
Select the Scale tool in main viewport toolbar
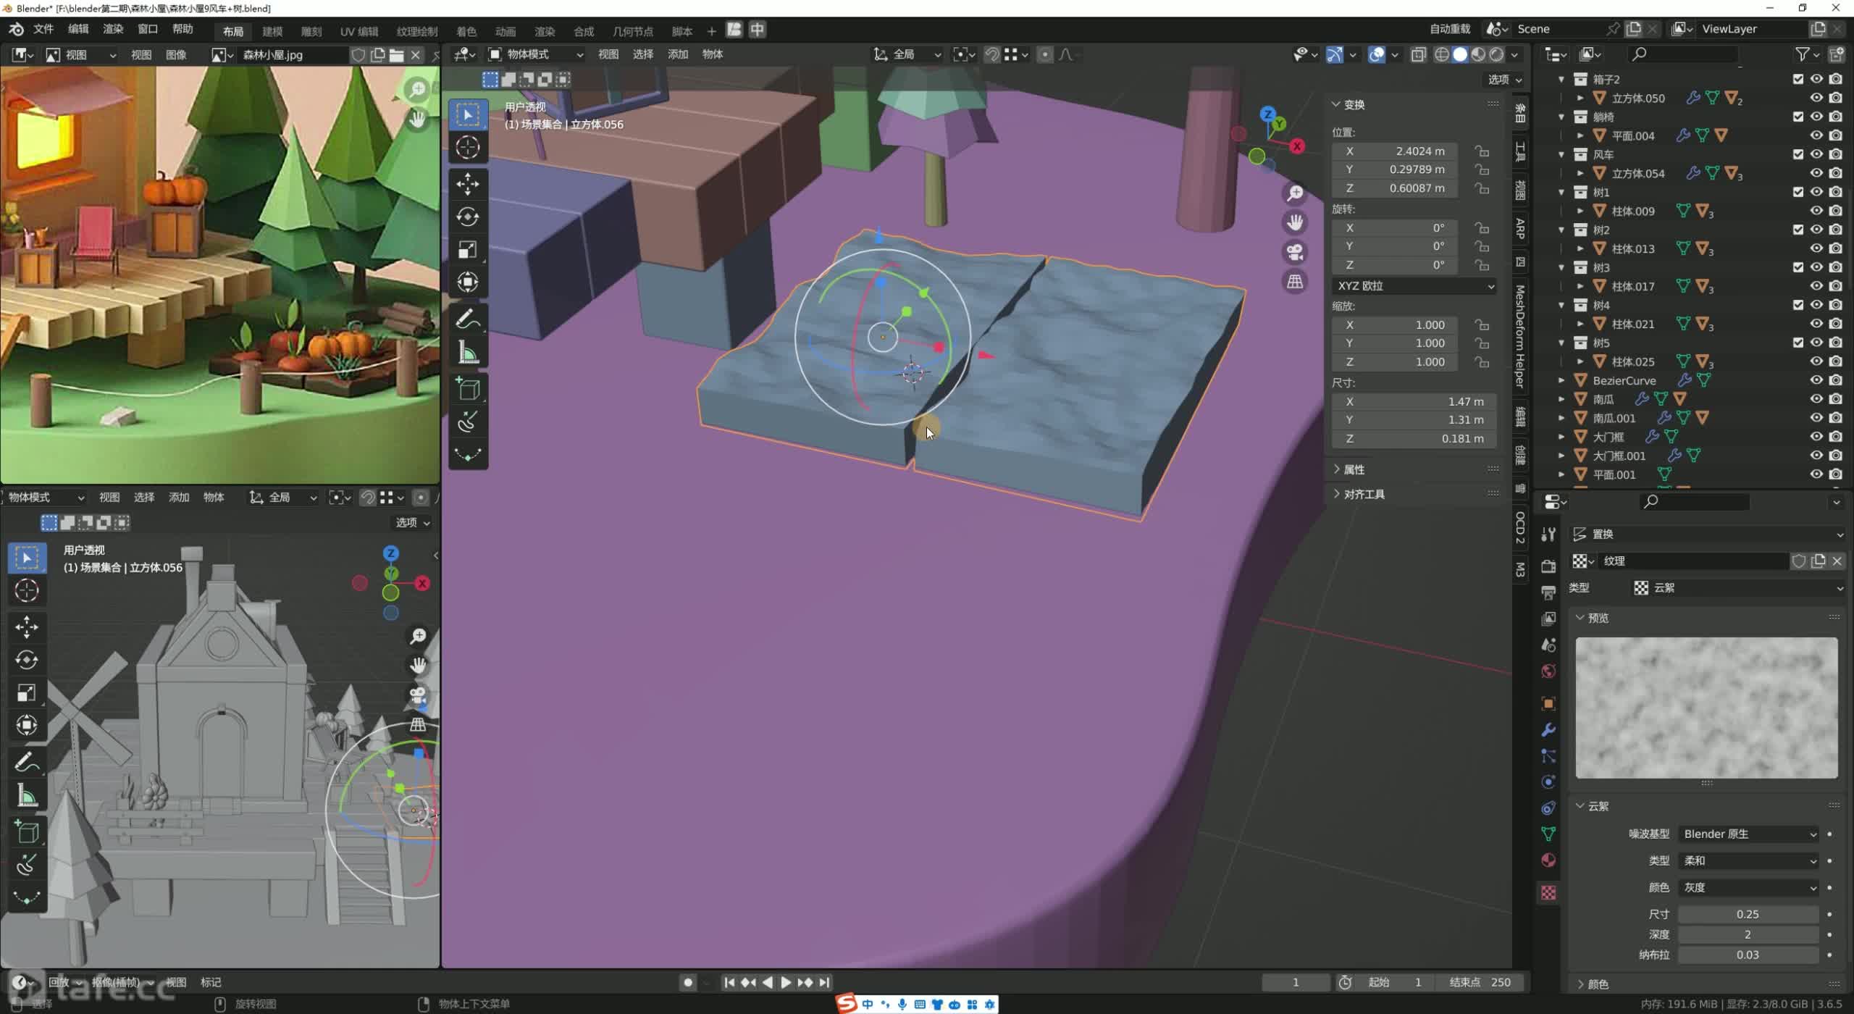tap(468, 249)
